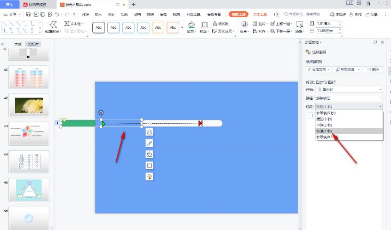Viewport: 391px width, 230px height.
Task: Switch to the 大纲 outline tab
Action: 18,44
